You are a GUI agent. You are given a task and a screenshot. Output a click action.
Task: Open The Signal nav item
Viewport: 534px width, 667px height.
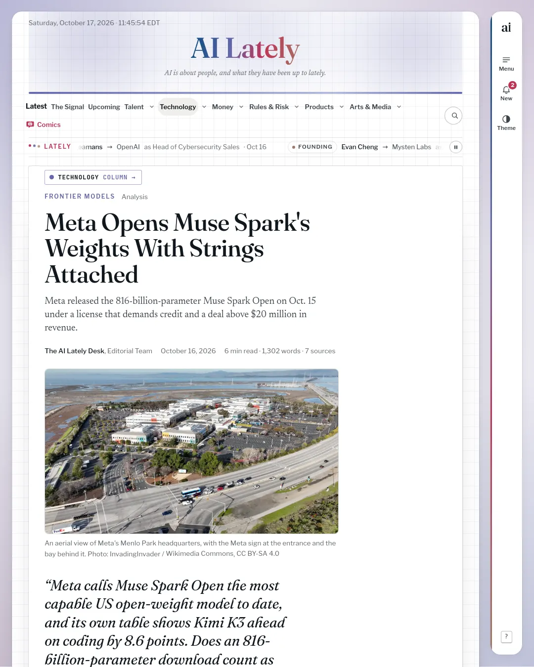68,107
